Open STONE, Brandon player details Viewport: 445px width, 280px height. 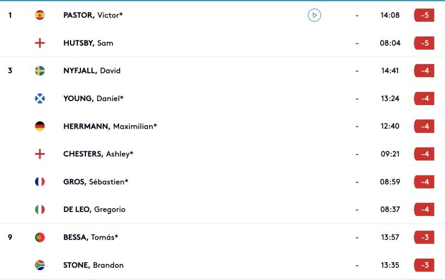pyautogui.click(x=94, y=265)
